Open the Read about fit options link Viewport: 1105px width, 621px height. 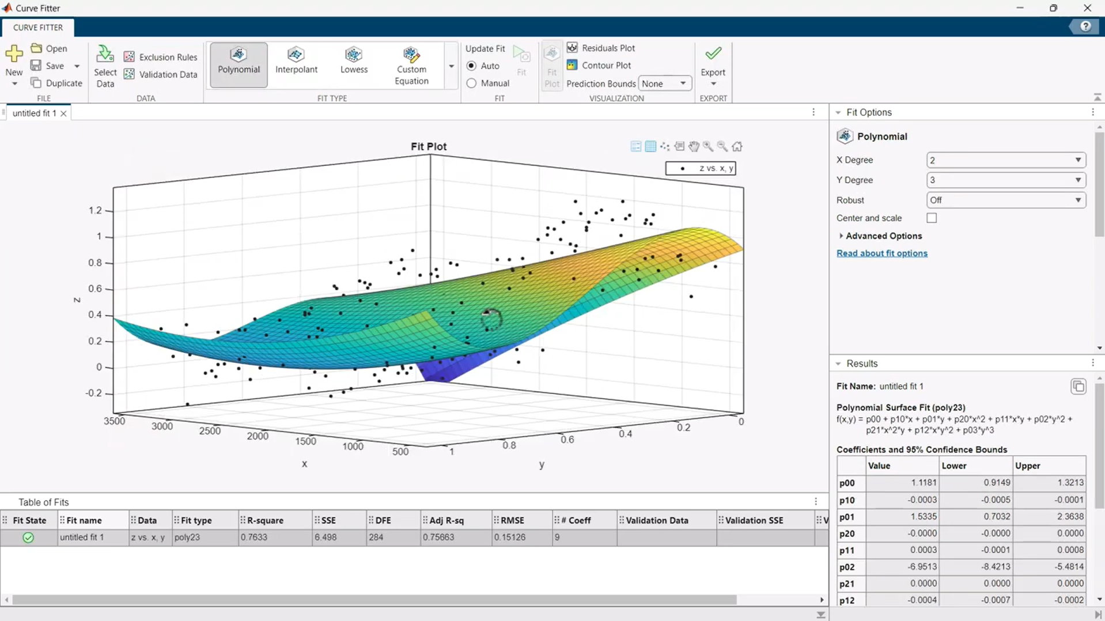coord(881,253)
